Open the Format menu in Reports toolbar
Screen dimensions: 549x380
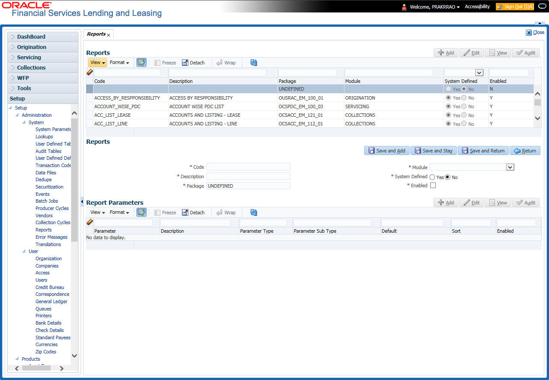[119, 63]
